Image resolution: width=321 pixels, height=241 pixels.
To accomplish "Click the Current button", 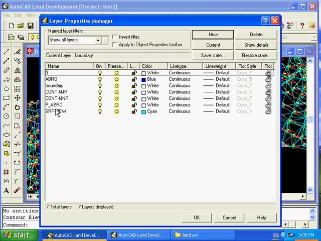I will 213,45.
